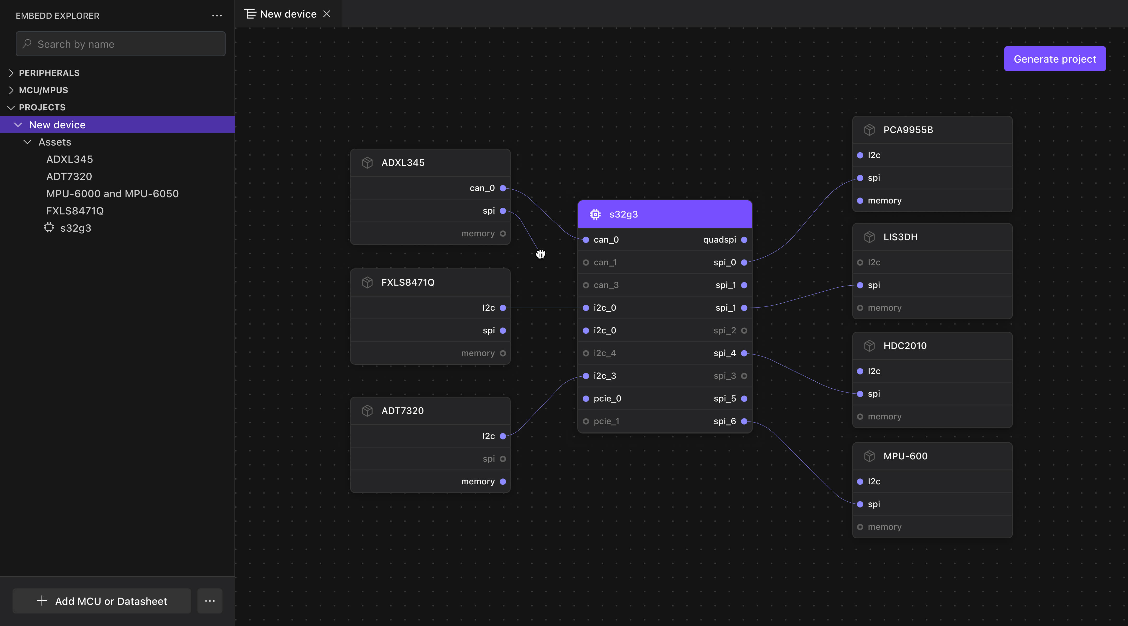Click the cube icon on MPU-600 node

(869, 456)
